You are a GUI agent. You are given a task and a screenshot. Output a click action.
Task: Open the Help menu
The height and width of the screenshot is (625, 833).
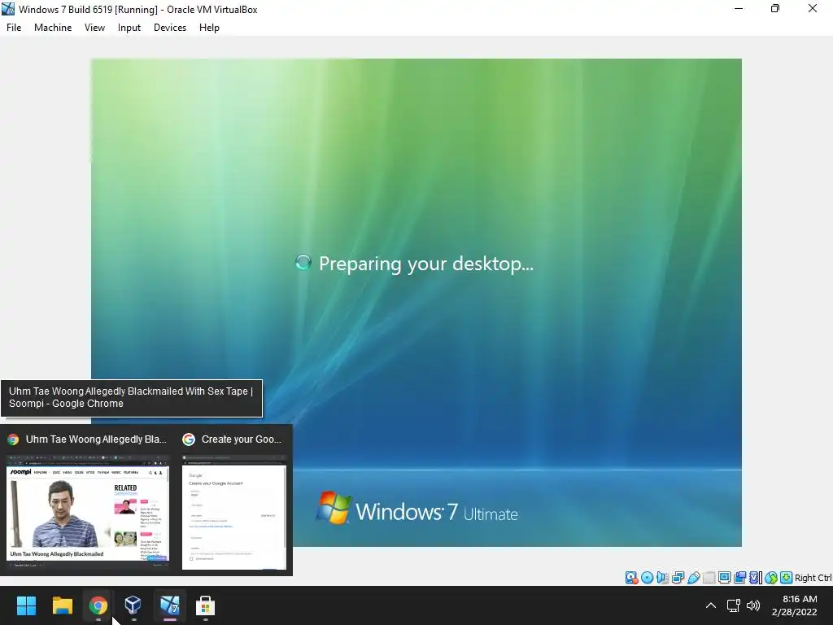point(209,28)
